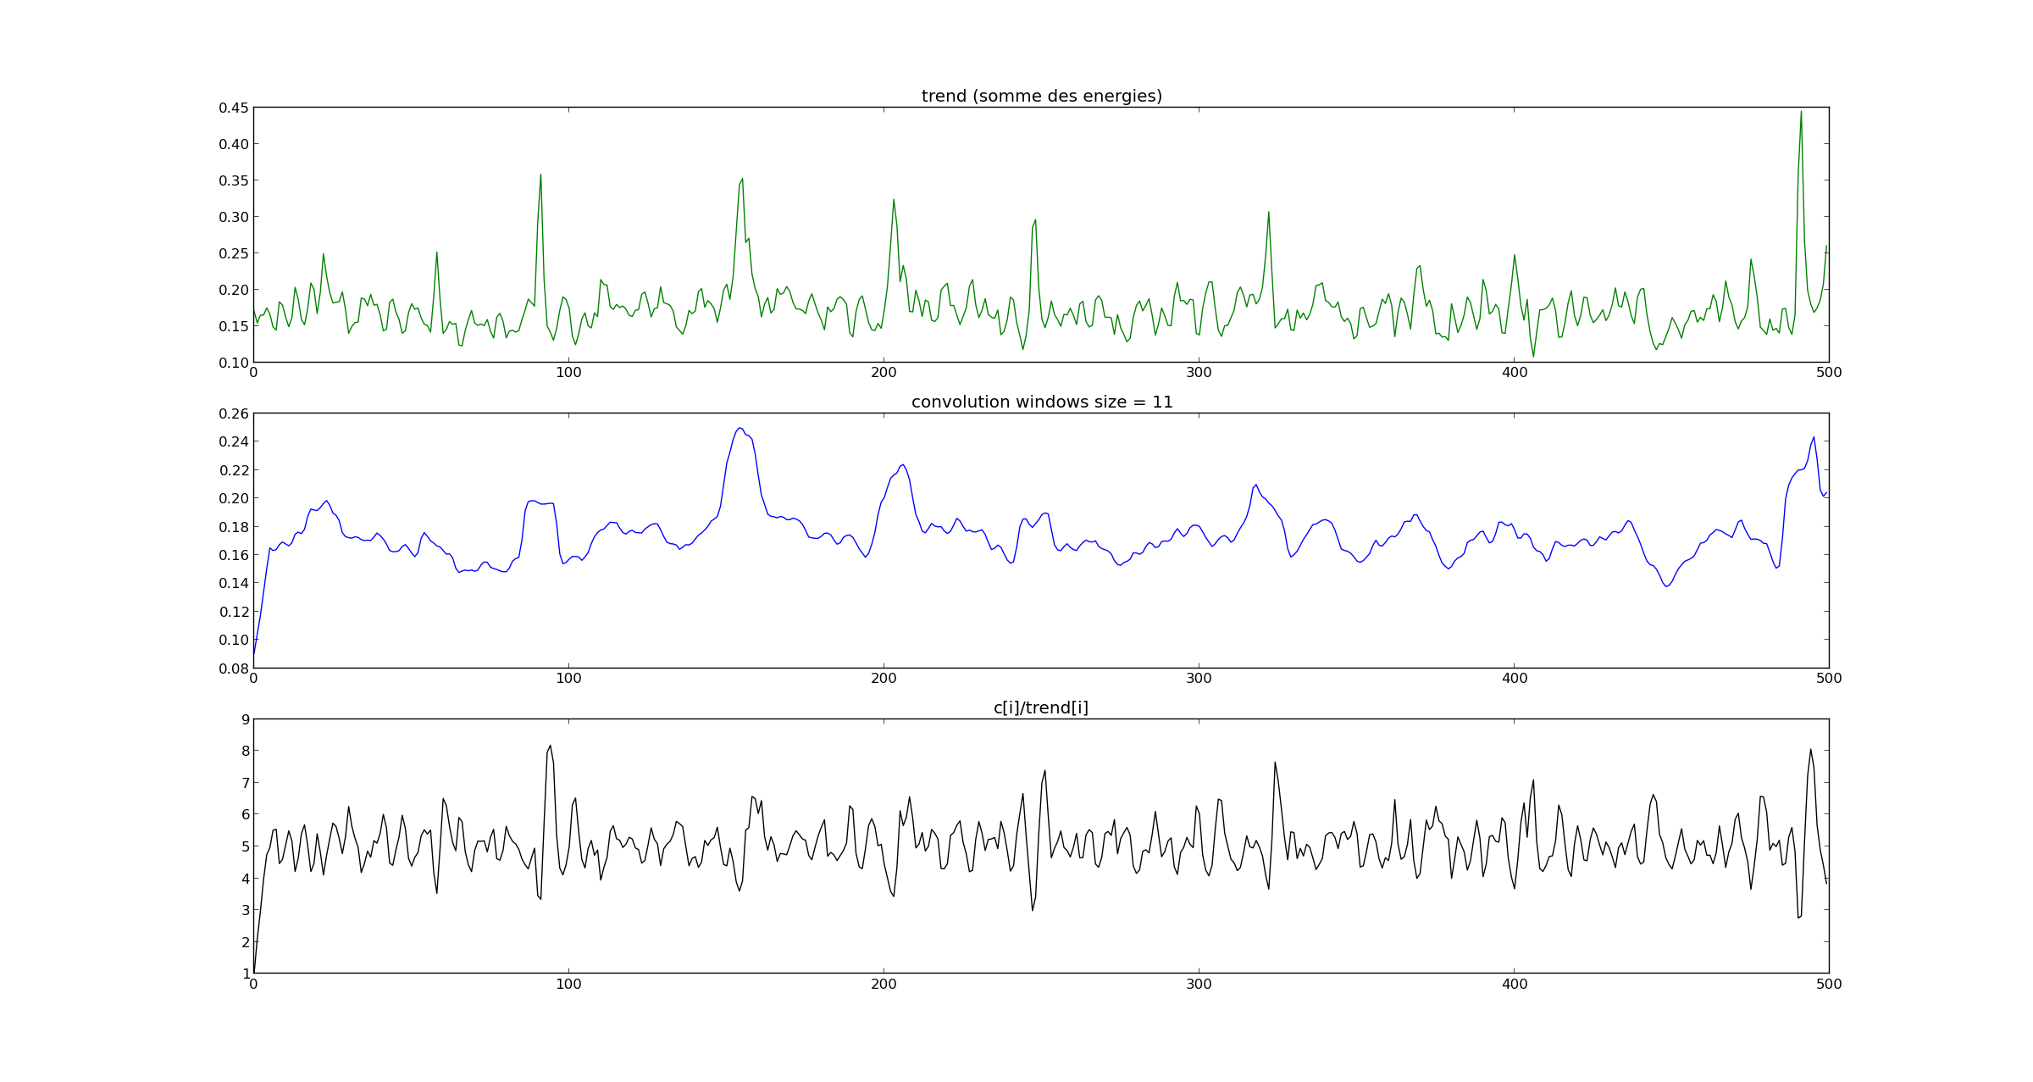Click the 'c[i]/trend[i]' plot title
This screenshot has height=1082, width=2033.
coord(1041,708)
